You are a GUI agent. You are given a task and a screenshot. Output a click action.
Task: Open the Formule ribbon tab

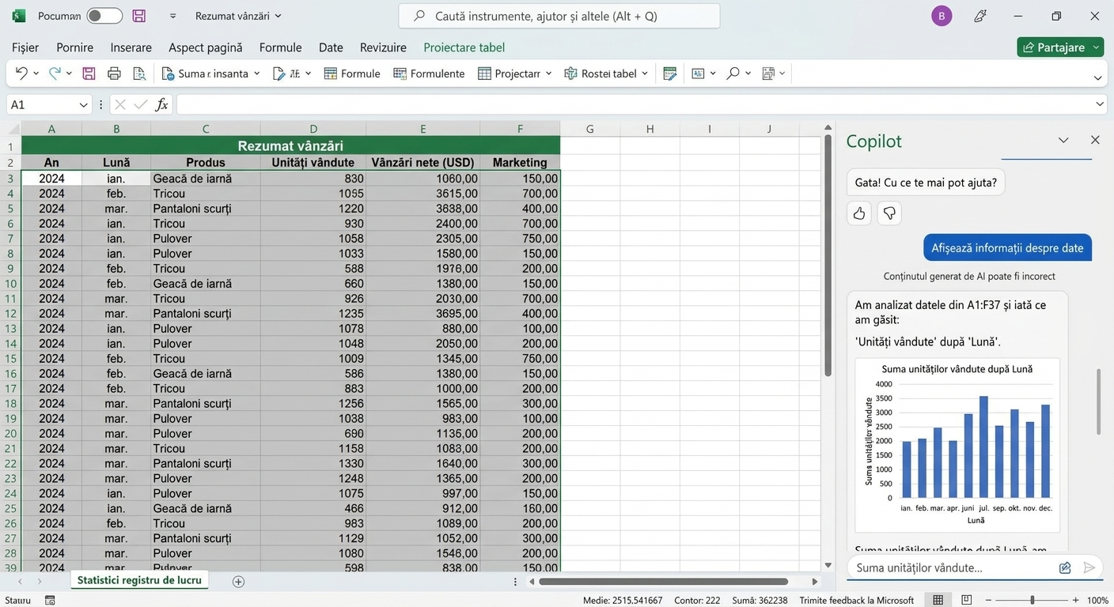[x=281, y=47]
